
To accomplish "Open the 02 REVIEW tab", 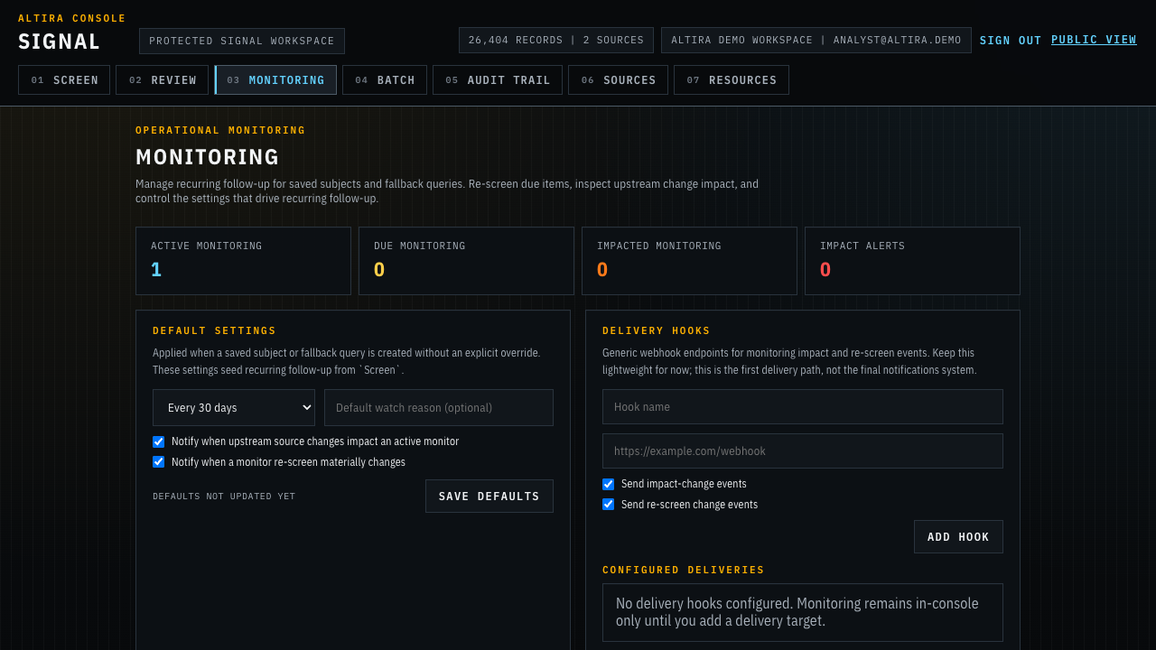I will 162,79.
